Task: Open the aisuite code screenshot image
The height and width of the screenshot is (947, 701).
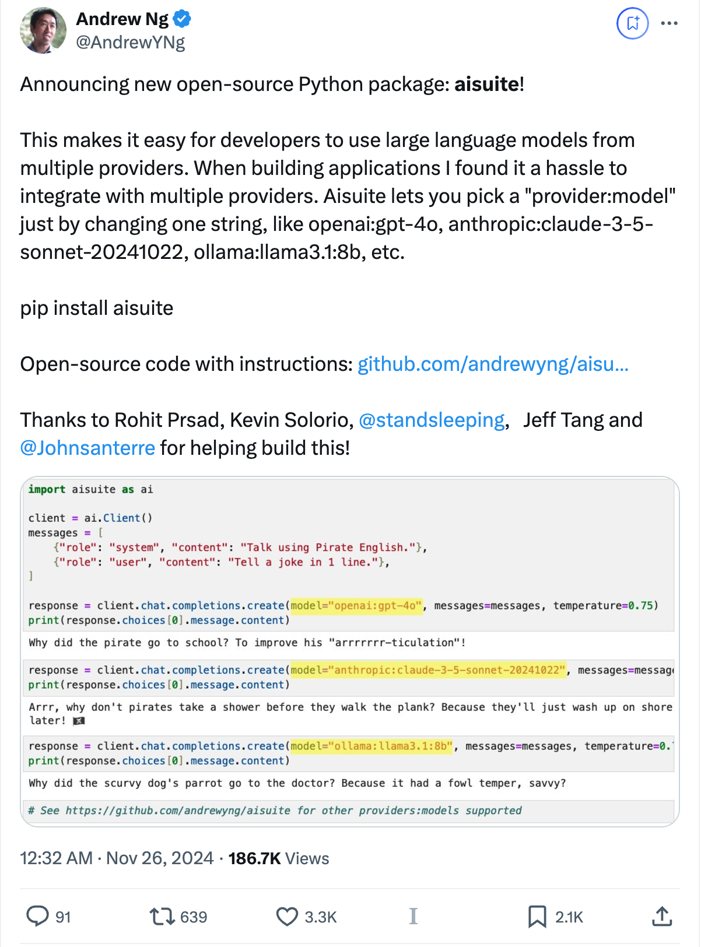Action: (350, 651)
